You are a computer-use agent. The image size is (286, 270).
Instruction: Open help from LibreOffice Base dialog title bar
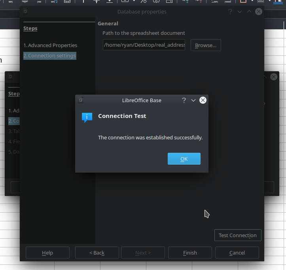point(184,100)
